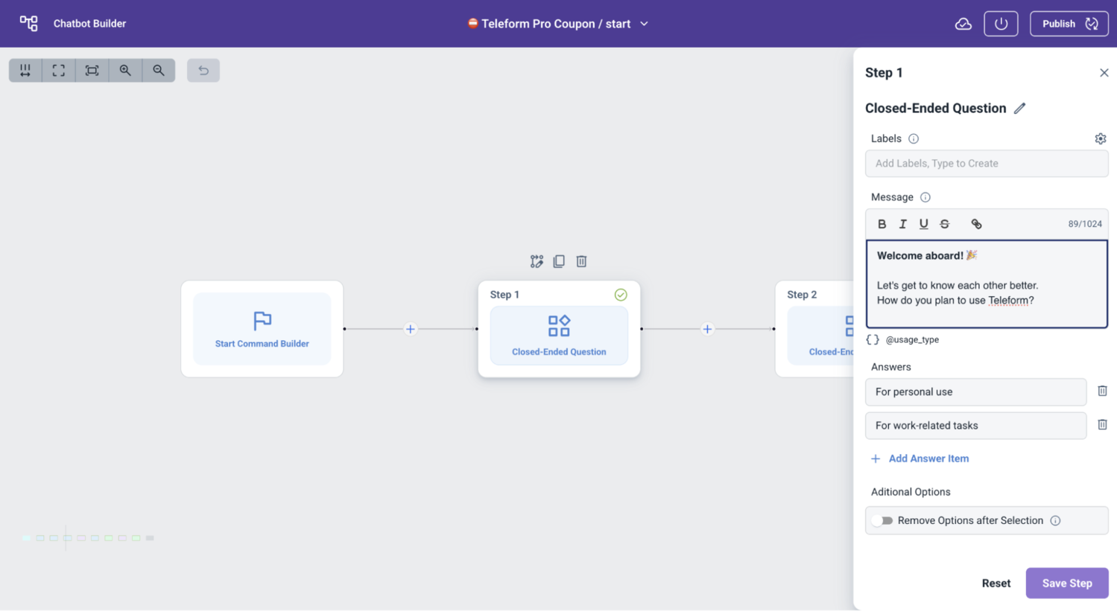The height and width of the screenshot is (611, 1117).
Task: Duplicate Step 1 with the copy icon
Action: [559, 261]
